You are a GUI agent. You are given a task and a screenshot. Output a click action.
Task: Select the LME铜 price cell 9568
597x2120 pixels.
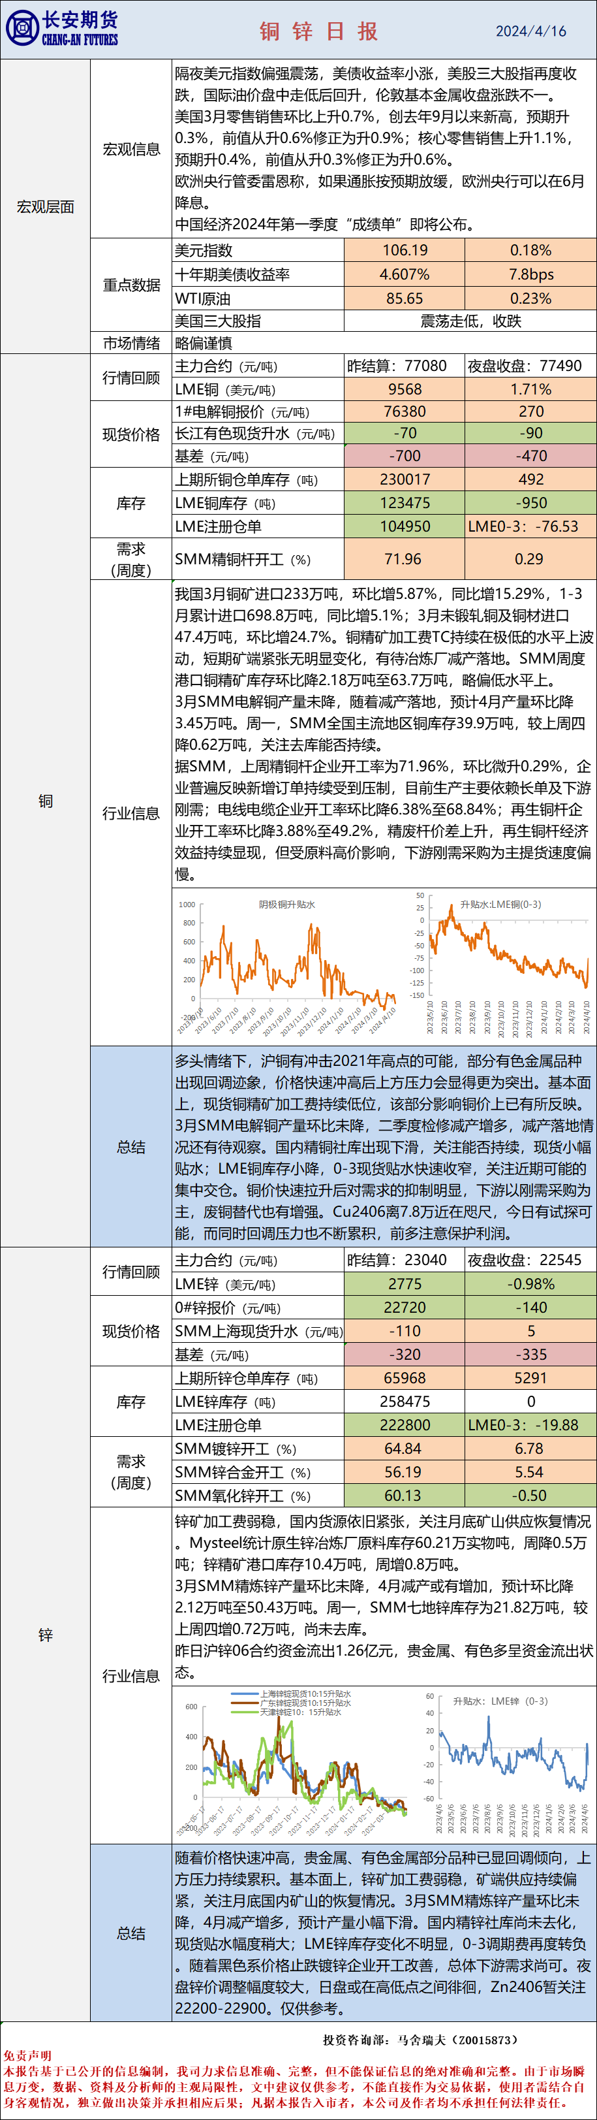click(405, 389)
